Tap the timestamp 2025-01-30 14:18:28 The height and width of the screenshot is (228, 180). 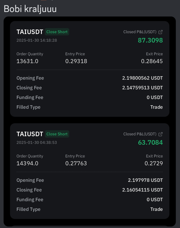37,40
